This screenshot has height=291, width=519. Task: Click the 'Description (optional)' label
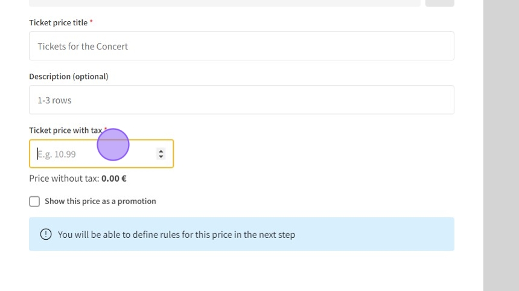coord(68,77)
